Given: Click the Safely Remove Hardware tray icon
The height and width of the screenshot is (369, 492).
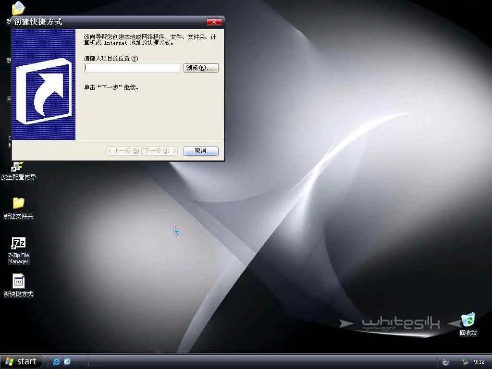Looking at the screenshot, I should tap(465, 362).
